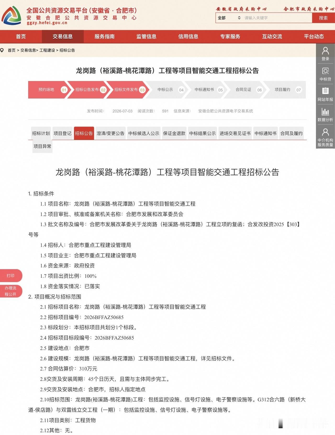This screenshot has width=335, height=435.
Task: Open the 数据分析 chart sidebar icon
Action: point(325,115)
